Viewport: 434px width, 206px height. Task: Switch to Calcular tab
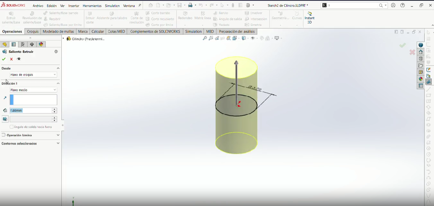[x=98, y=32]
